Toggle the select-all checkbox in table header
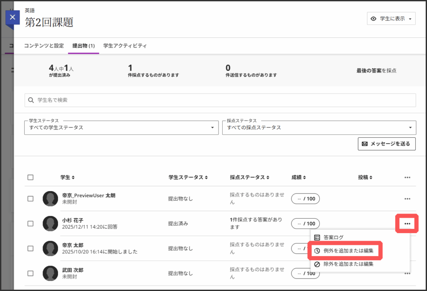Screen dimensions: 427x291 (x=30, y=177)
